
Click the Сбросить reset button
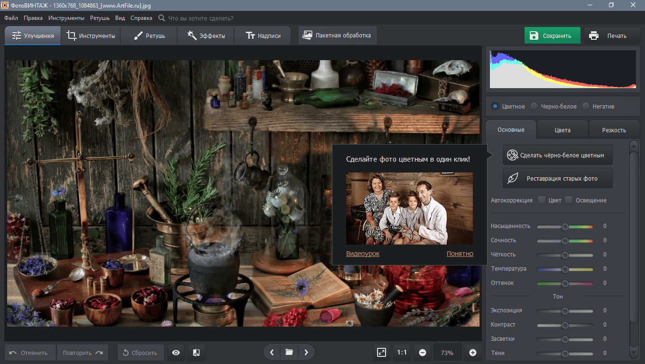pyautogui.click(x=140, y=353)
